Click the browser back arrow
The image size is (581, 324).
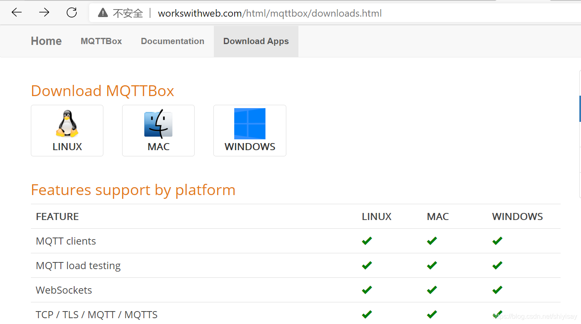[17, 12]
